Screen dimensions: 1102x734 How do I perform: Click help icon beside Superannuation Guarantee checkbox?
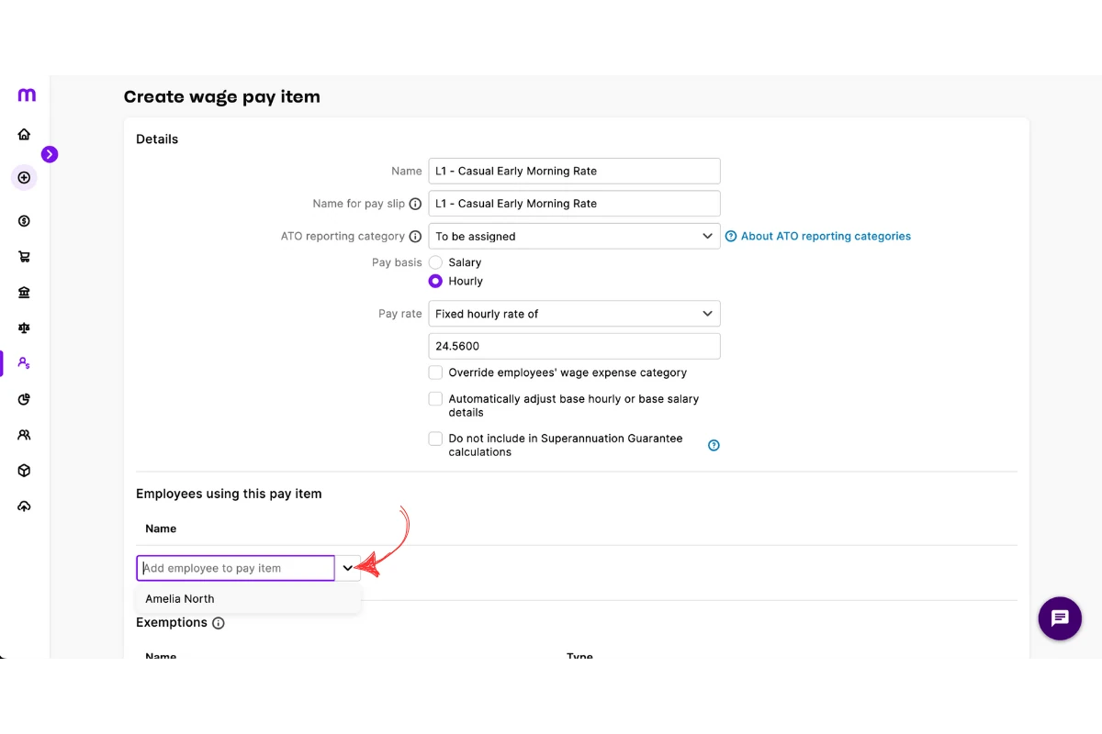tap(714, 445)
